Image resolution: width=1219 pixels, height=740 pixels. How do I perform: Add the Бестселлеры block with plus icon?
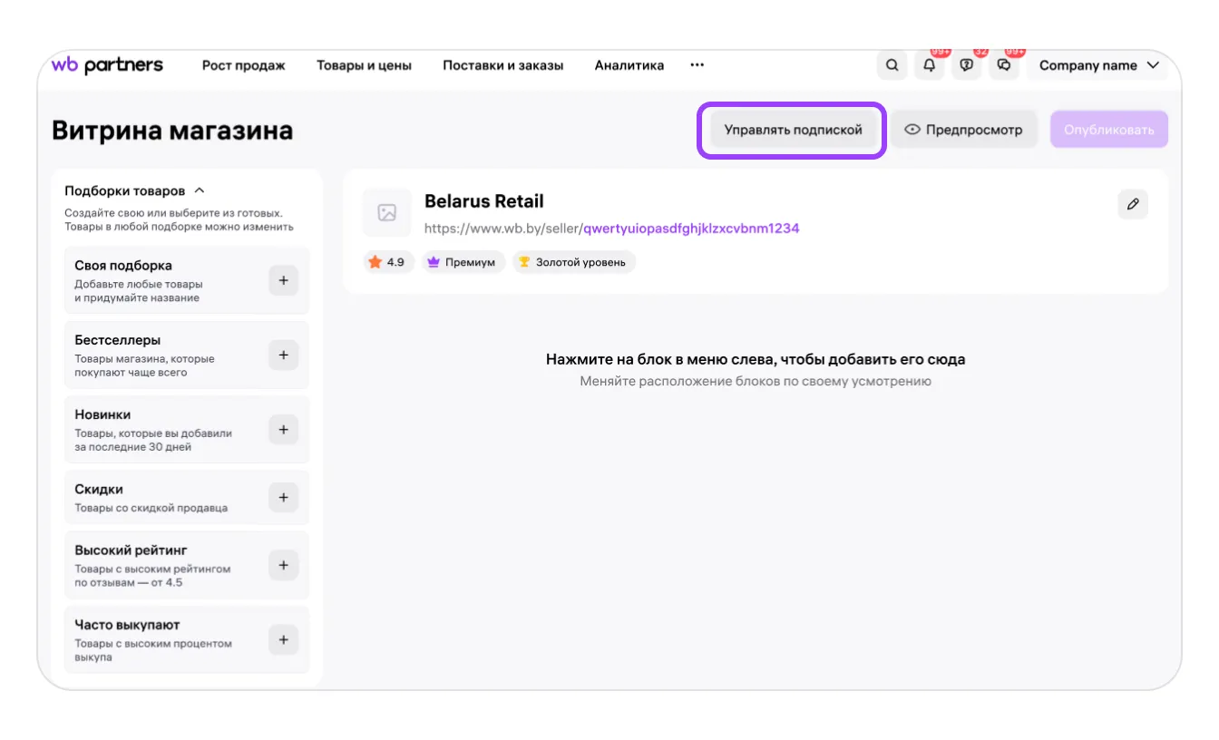(x=283, y=355)
